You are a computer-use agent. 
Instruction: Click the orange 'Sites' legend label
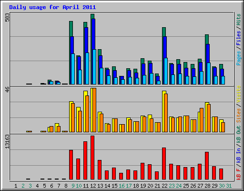click(x=239, y=116)
